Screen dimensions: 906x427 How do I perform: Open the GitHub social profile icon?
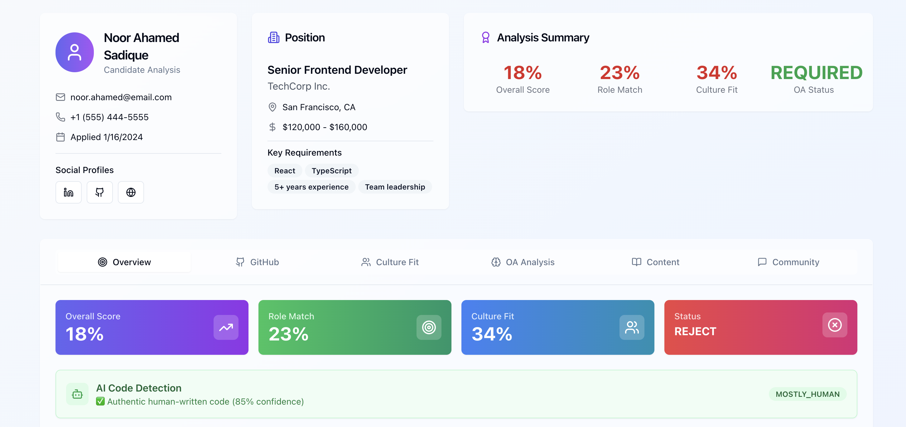coord(99,192)
